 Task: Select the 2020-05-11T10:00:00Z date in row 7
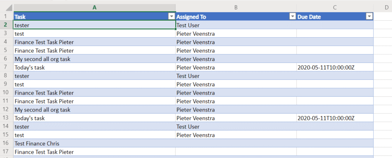tap(335, 67)
